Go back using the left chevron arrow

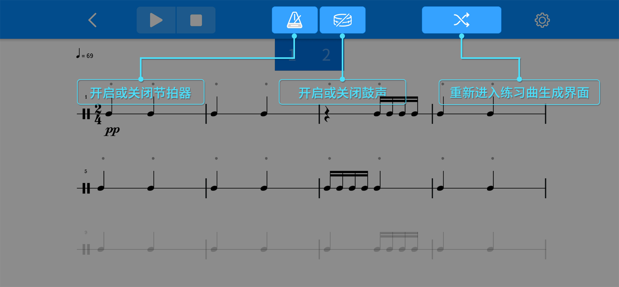(x=93, y=20)
